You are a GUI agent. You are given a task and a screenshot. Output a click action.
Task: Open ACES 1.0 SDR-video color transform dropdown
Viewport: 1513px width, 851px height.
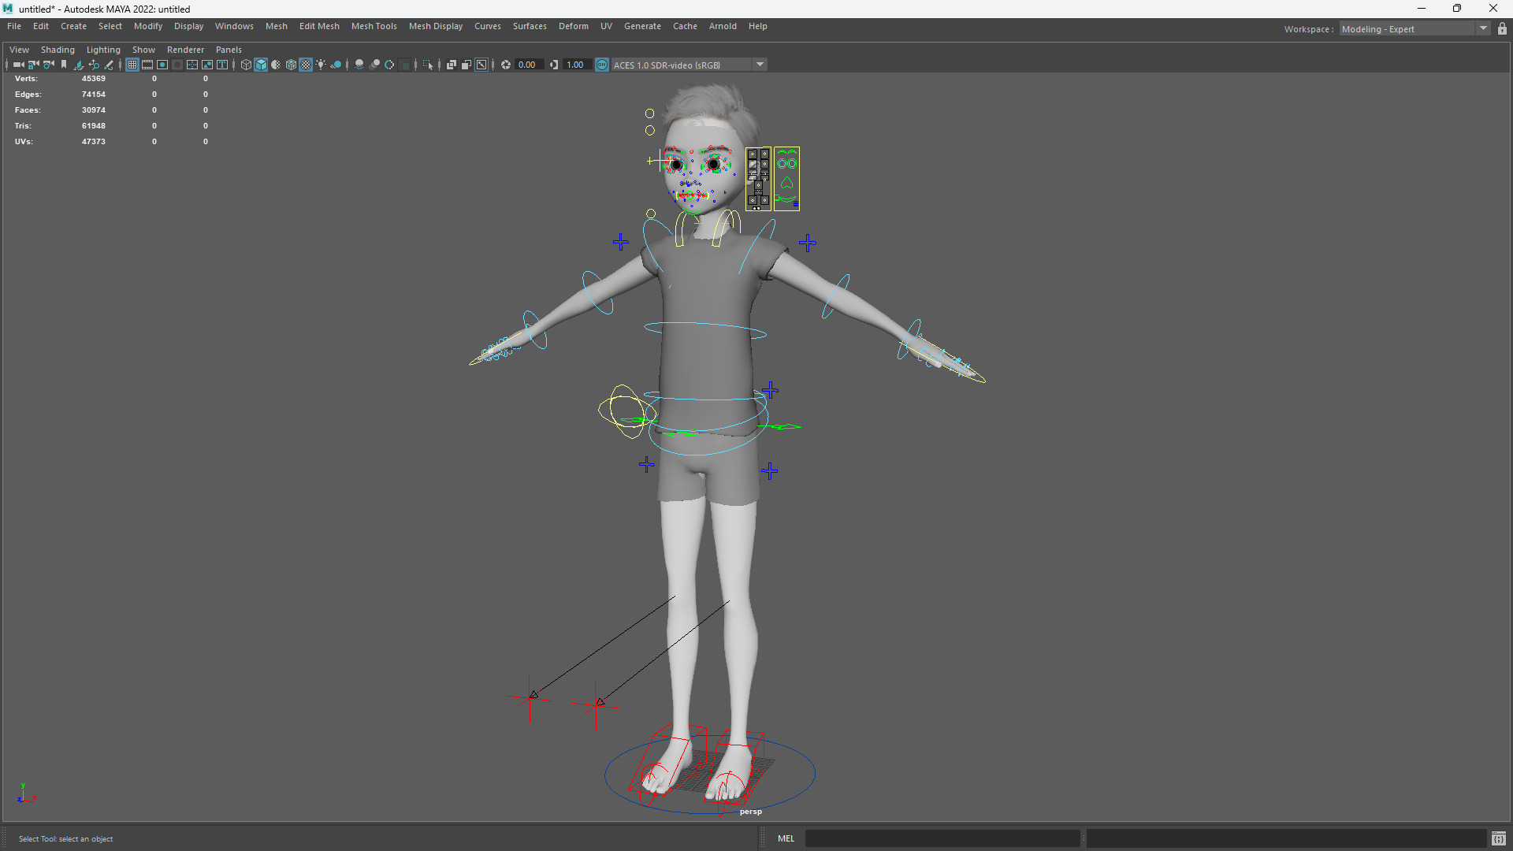point(689,65)
